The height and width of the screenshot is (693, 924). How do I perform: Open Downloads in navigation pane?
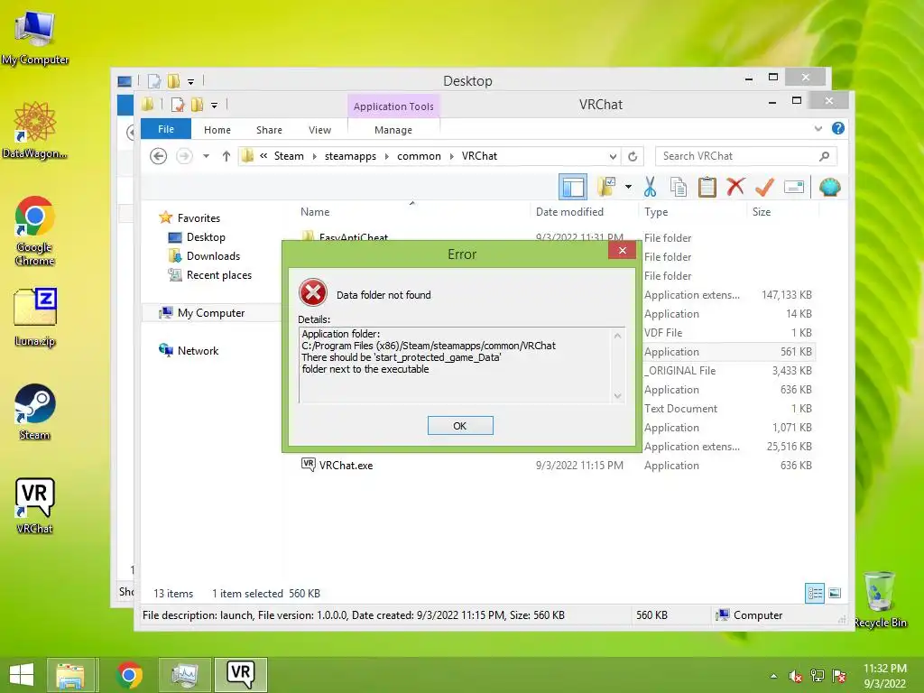point(213,255)
